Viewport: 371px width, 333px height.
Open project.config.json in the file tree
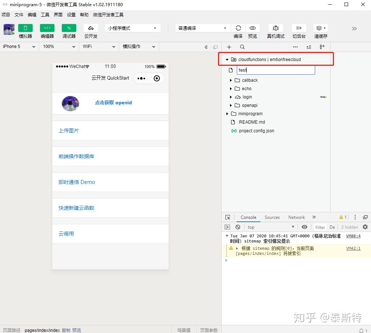coord(257,131)
